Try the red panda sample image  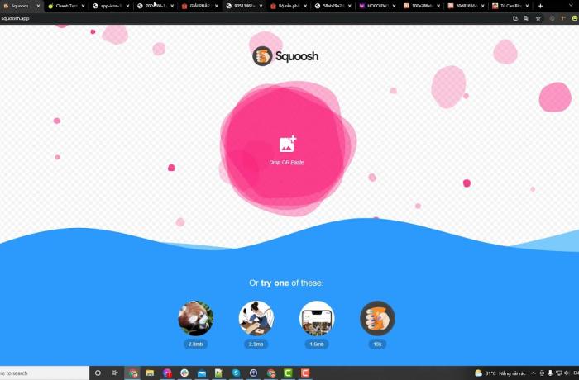coord(195,318)
